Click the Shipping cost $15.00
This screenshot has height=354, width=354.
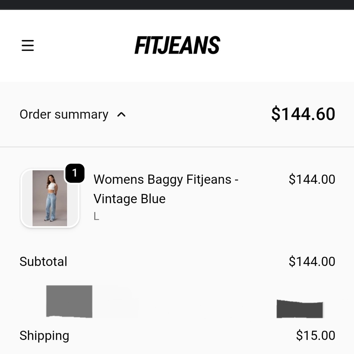tap(315, 335)
